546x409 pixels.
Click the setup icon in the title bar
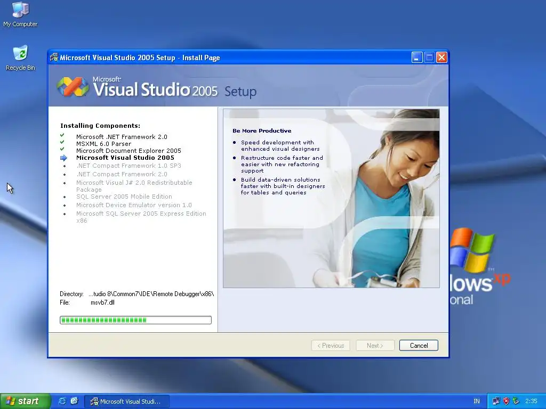[54, 58]
